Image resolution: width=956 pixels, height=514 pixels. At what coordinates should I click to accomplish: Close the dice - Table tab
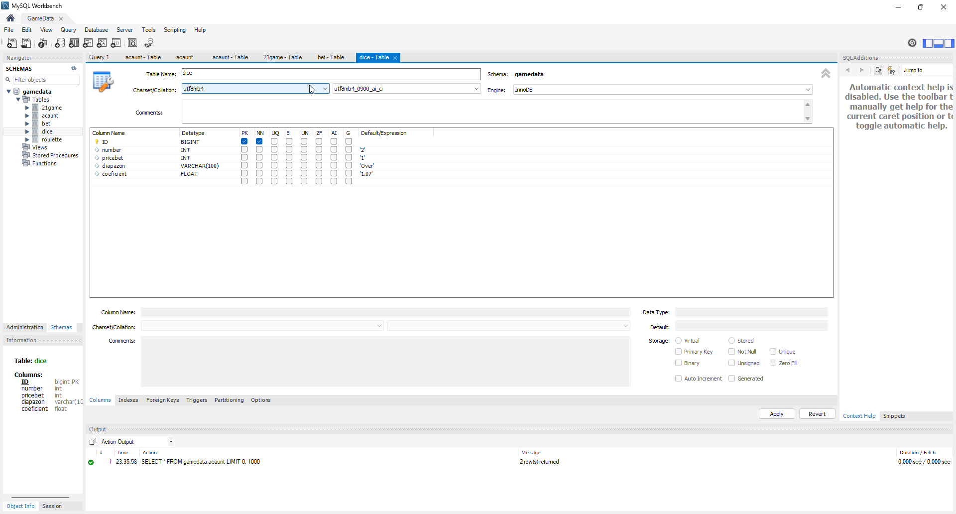[395, 58]
